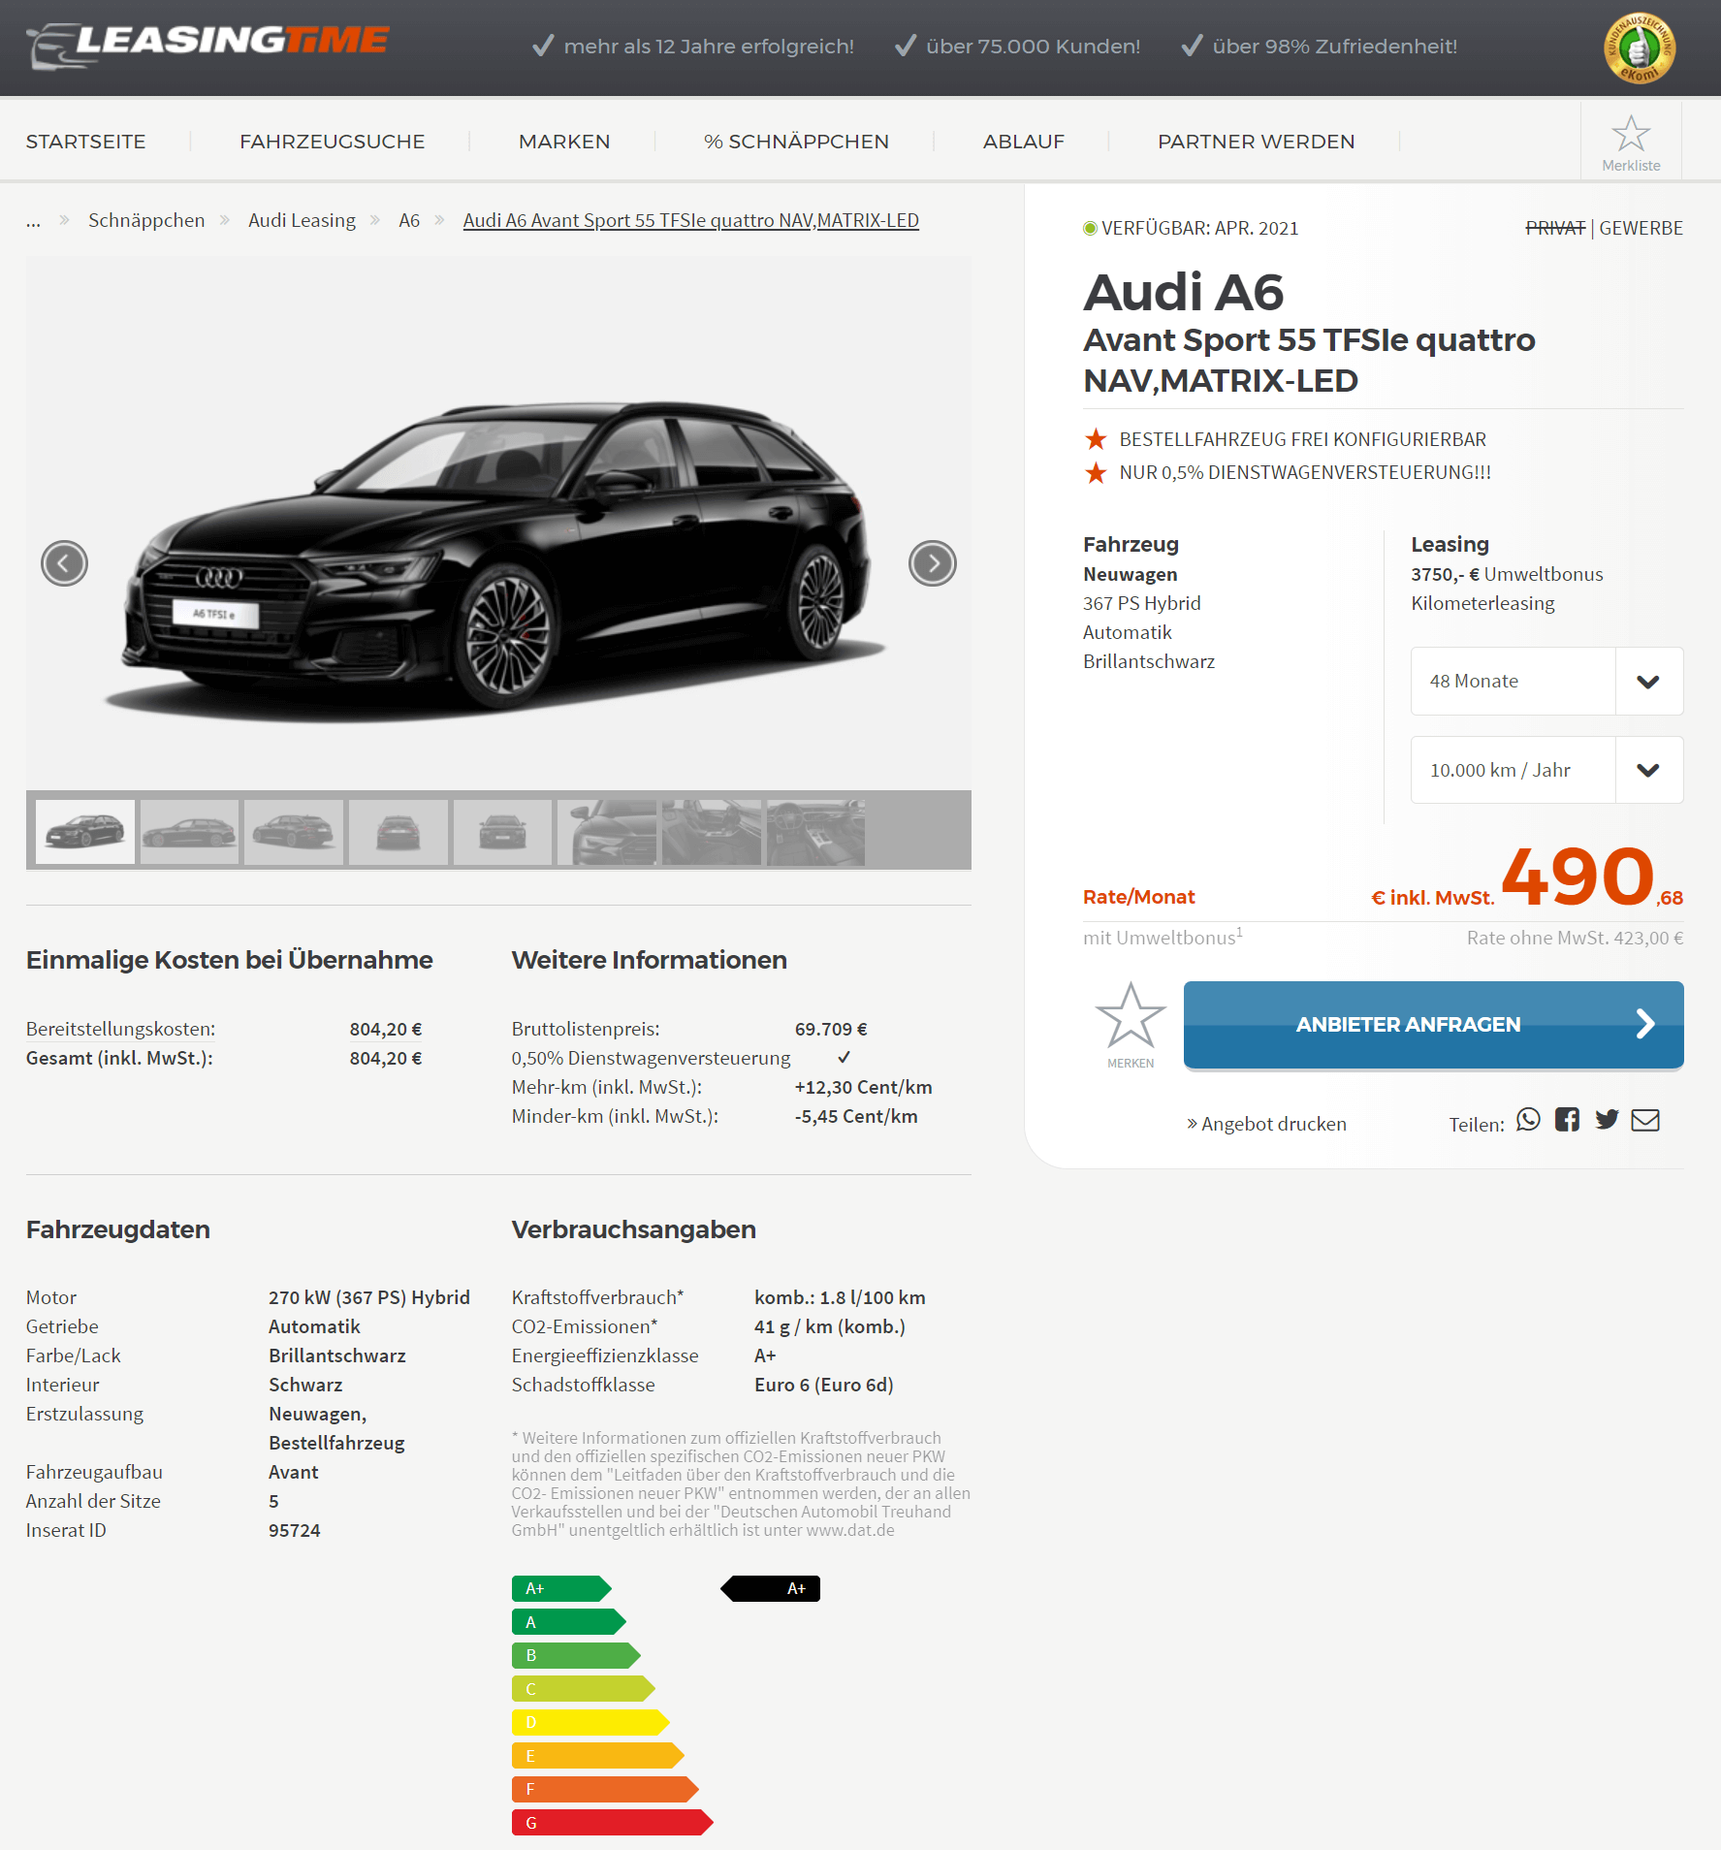The image size is (1721, 1850).
Task: Open A6 breadcrumb link
Action: point(409,220)
